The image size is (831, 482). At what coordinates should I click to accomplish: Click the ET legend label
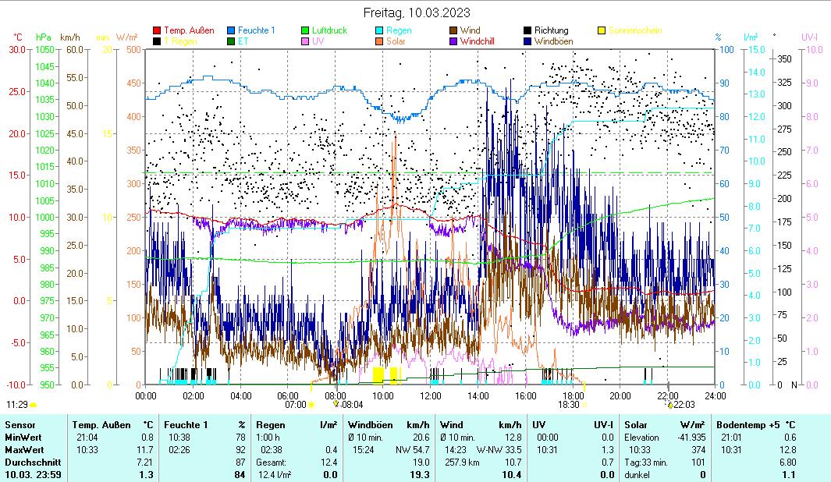[243, 41]
